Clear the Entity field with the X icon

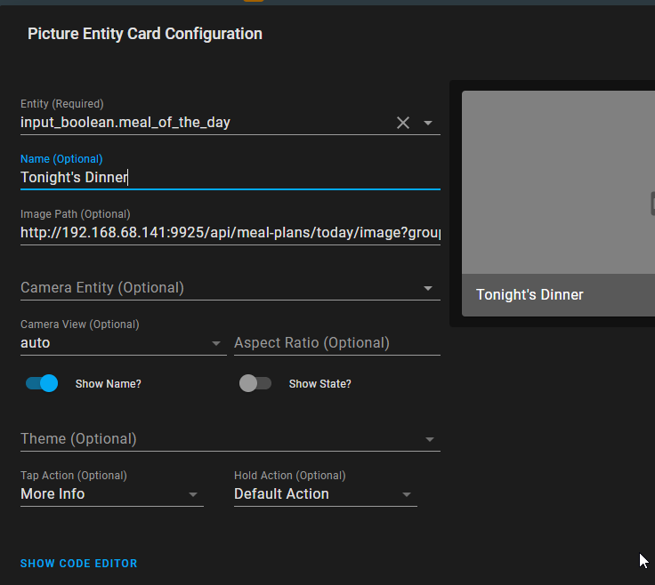[x=402, y=123]
